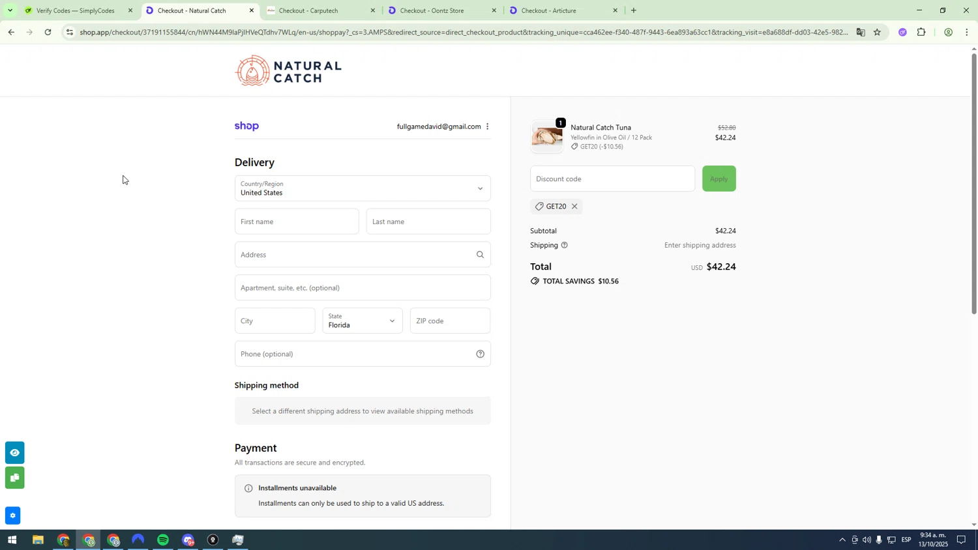This screenshot has width=978, height=550.
Task: Open the tab search dropdown arrow
Action: tap(10, 10)
